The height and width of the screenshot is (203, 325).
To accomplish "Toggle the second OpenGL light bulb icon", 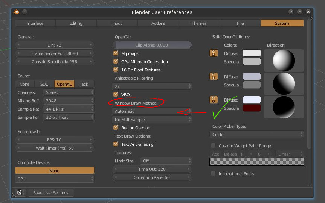I will pyautogui.click(x=214, y=77).
